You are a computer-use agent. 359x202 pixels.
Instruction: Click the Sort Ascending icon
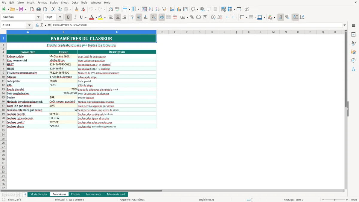pyautogui.click(x=151, y=9)
